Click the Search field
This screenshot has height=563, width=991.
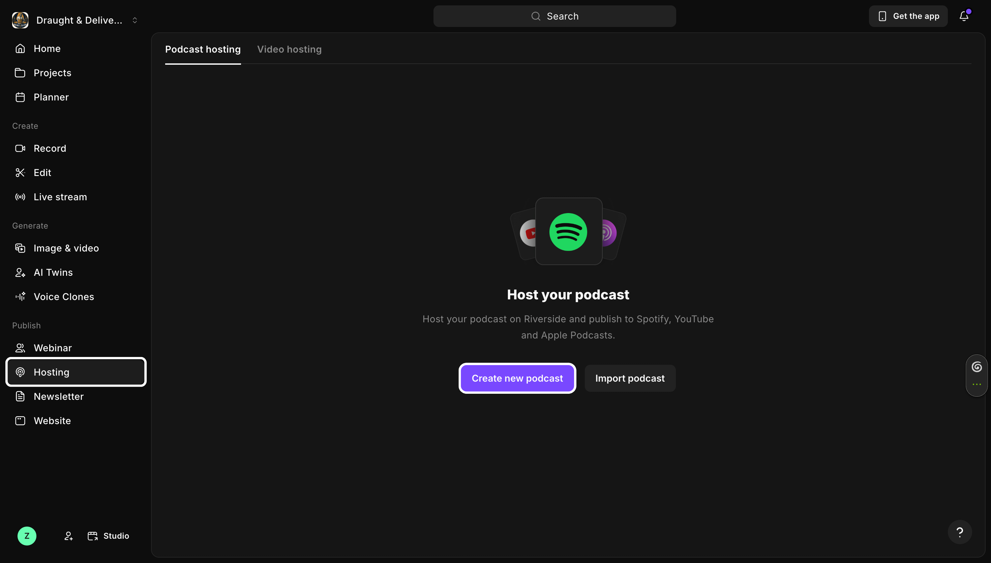coord(554,16)
